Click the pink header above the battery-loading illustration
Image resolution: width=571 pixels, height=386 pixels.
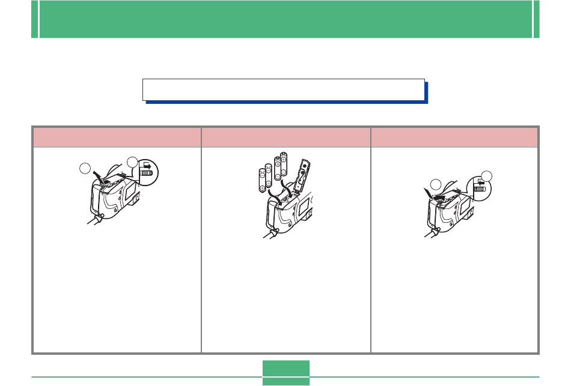(x=286, y=137)
